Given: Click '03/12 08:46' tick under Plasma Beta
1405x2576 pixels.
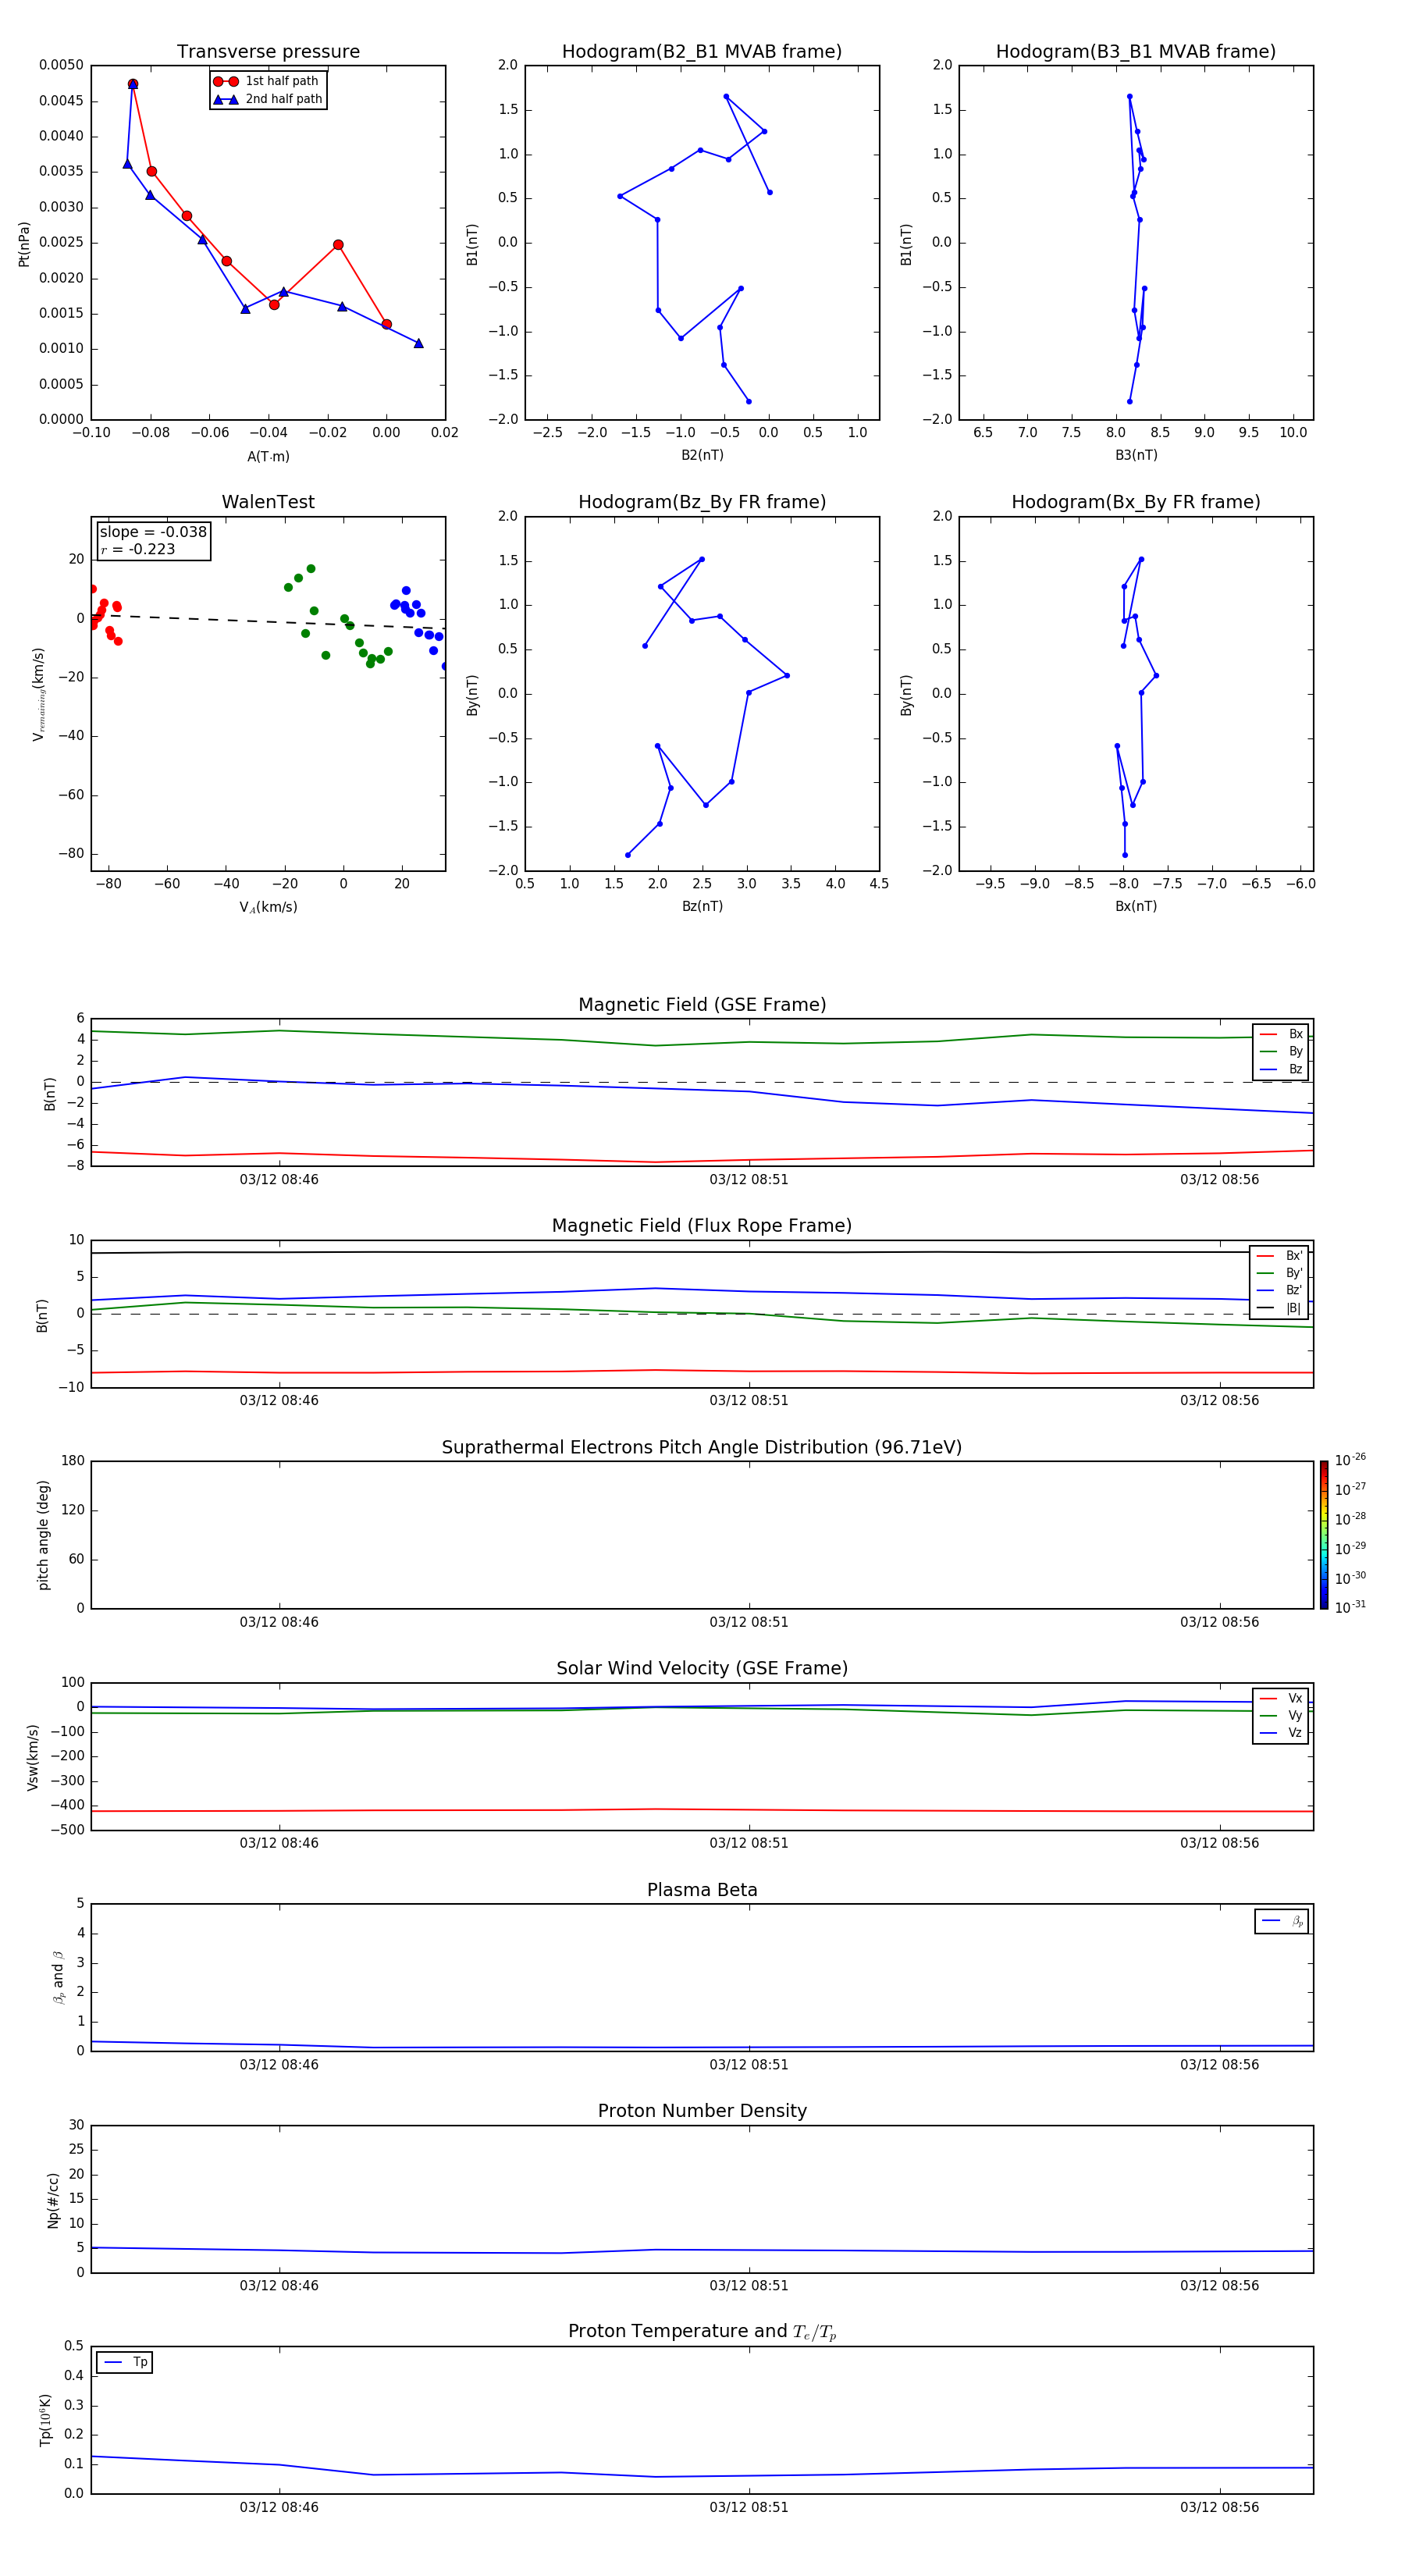Looking at the screenshot, I should coord(279,2065).
